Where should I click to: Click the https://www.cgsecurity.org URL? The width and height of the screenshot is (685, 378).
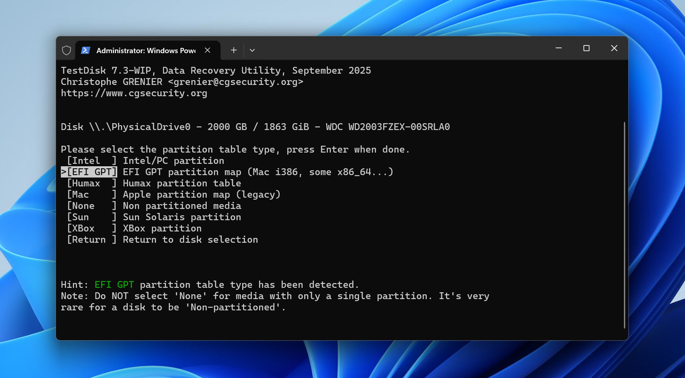tap(134, 93)
